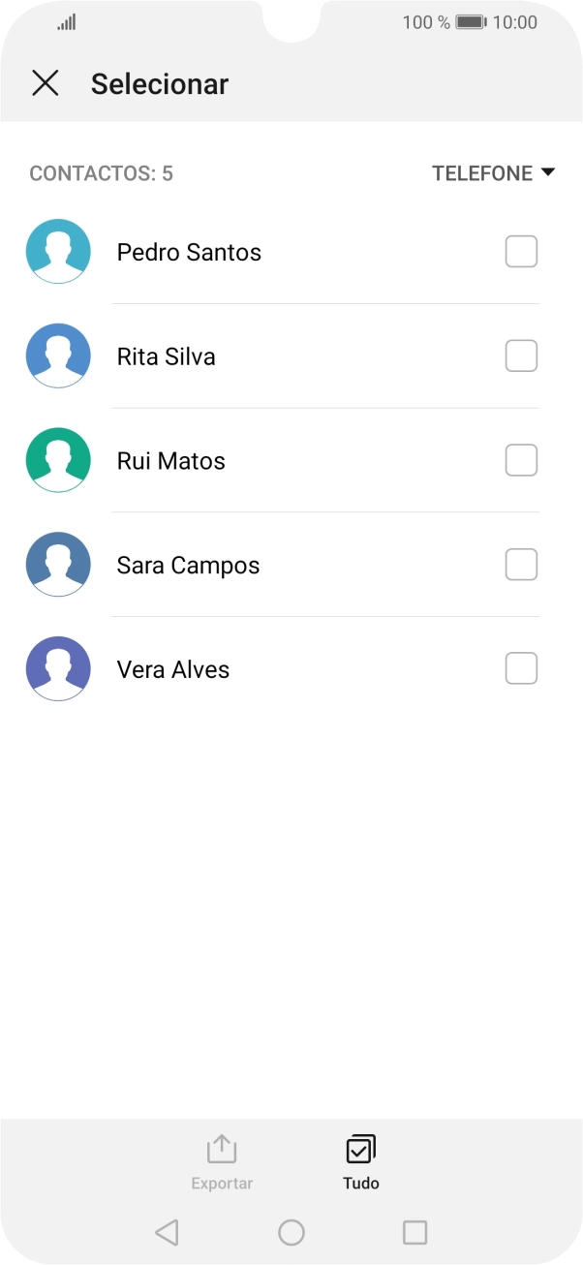Viewport: 583px width, 1265px height.
Task: Open the TELEFONE dropdown
Action: coord(495,173)
